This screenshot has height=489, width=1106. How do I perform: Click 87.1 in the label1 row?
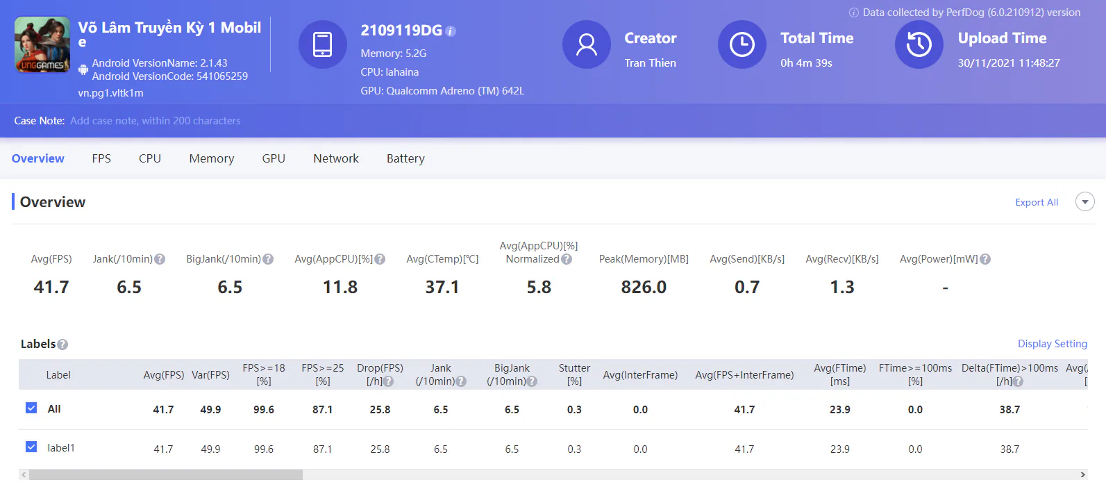click(x=323, y=449)
